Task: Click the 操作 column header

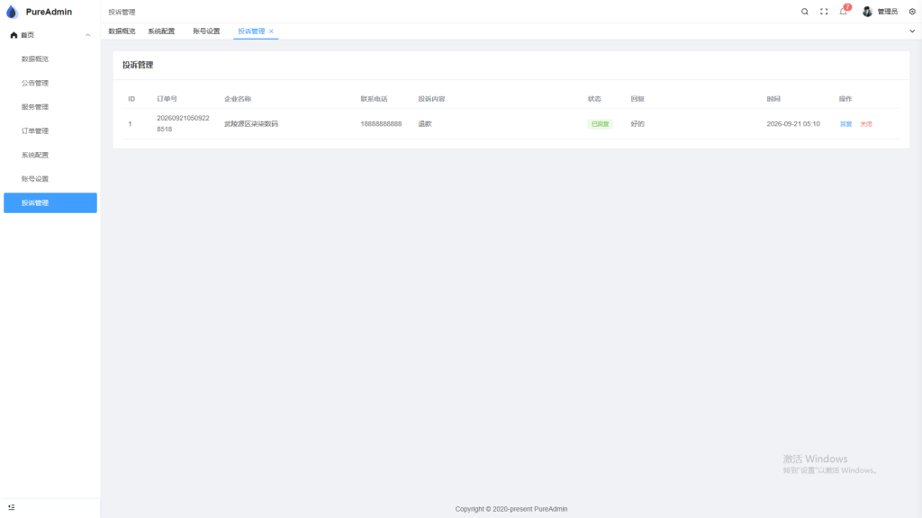Action: pyautogui.click(x=845, y=99)
